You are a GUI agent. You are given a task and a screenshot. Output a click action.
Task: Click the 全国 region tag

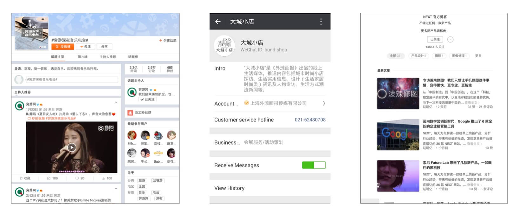click(x=142, y=186)
